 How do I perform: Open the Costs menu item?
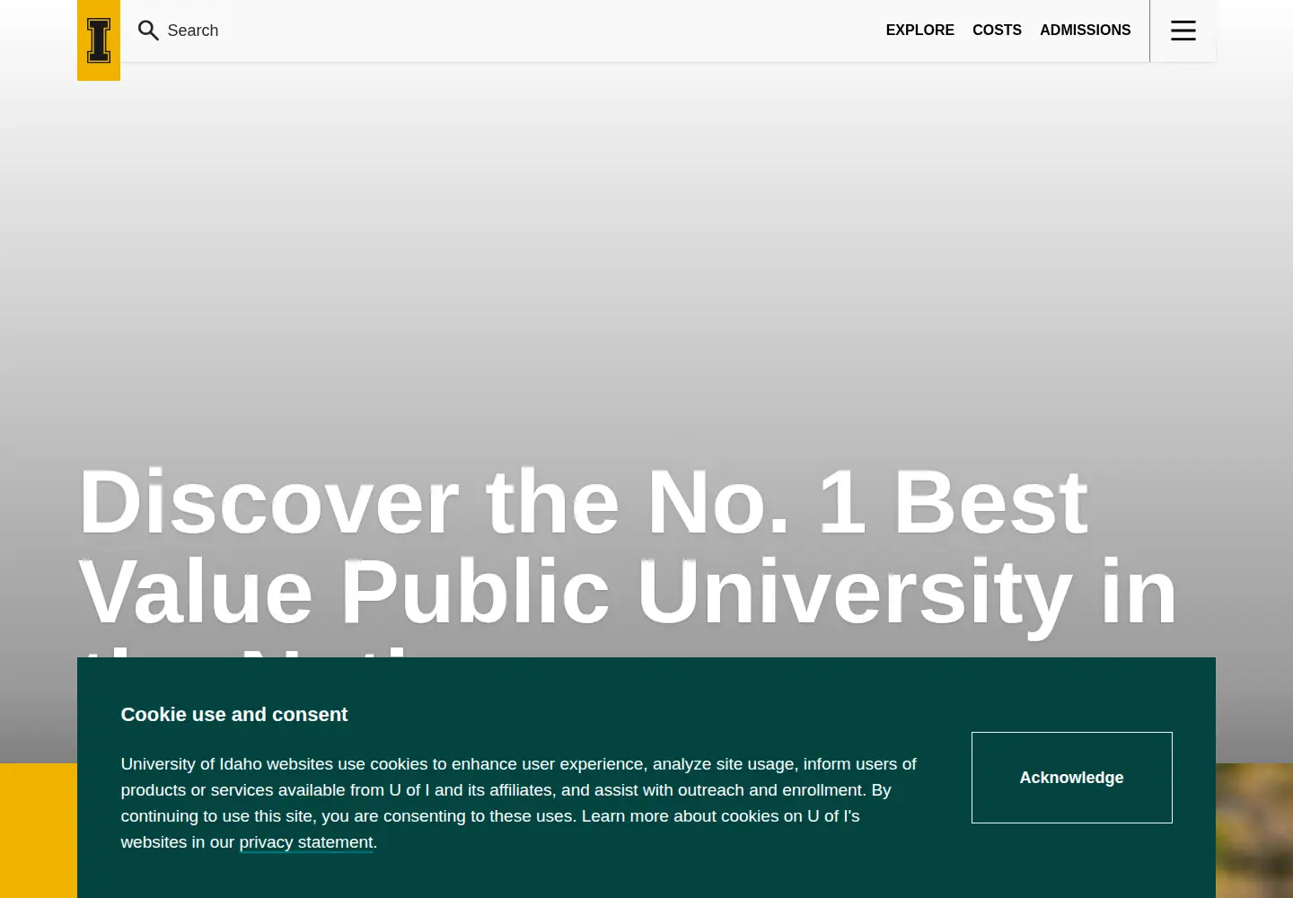tap(997, 31)
